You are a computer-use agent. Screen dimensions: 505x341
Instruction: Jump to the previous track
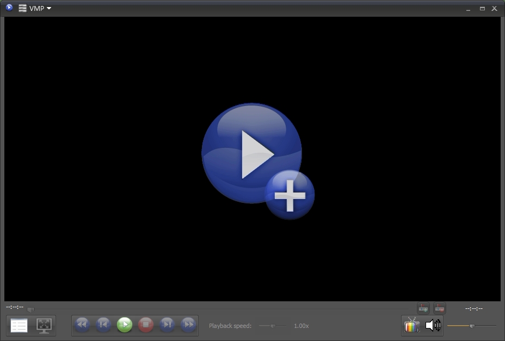point(103,324)
